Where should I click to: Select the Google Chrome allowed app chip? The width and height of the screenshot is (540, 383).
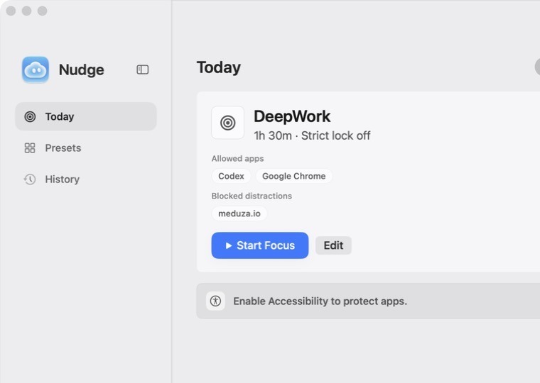tap(293, 176)
